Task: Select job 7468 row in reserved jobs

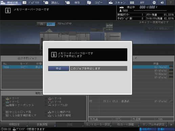Action: [x=22, y=67]
